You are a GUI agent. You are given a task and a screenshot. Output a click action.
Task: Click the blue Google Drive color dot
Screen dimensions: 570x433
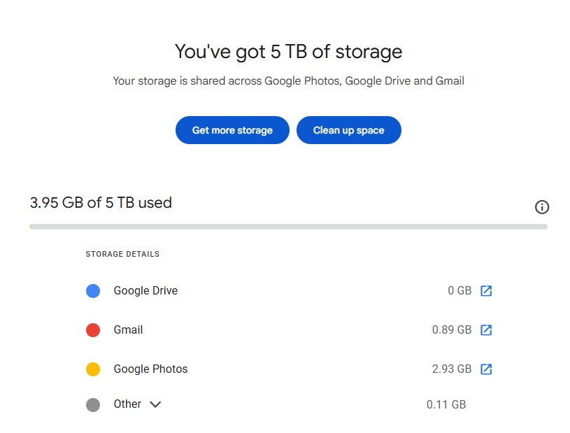tap(93, 291)
